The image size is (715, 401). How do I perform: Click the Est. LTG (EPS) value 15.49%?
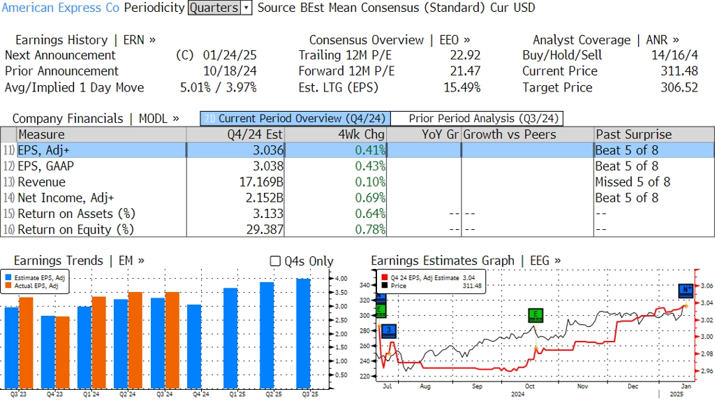[x=462, y=87]
